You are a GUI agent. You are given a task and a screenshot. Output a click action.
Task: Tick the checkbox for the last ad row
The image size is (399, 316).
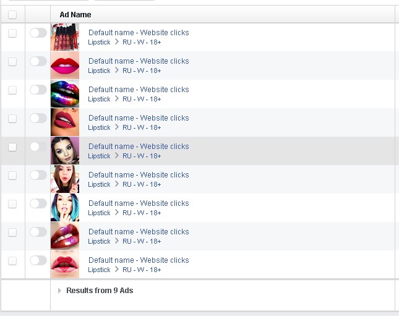coord(12,261)
